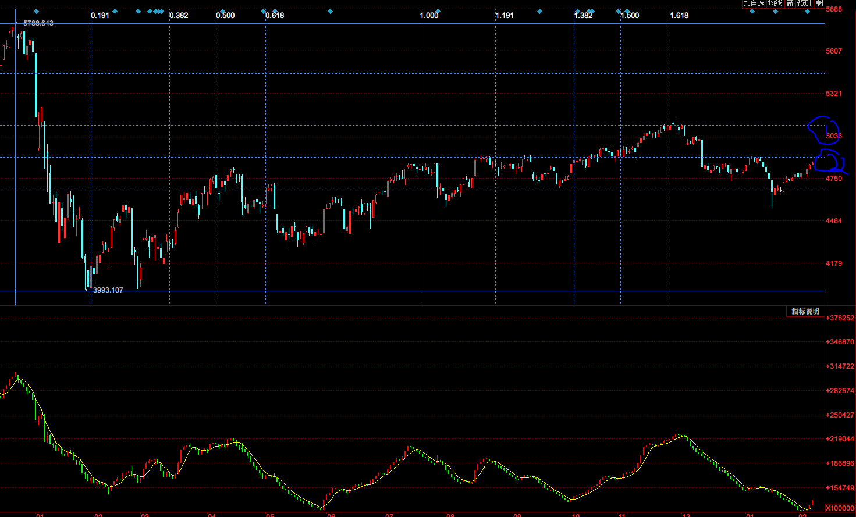Click the +154749 indicator axis value
Image resolution: width=856 pixels, height=517 pixels.
[840, 488]
